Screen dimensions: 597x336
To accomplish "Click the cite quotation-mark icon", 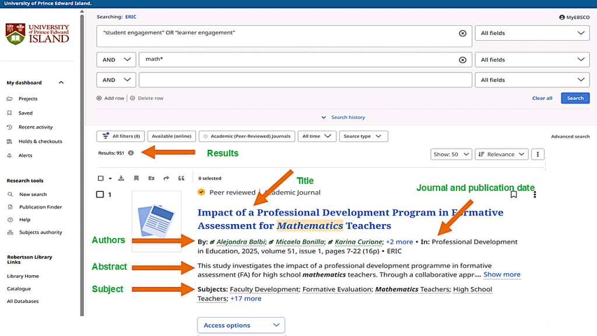I will (x=181, y=178).
